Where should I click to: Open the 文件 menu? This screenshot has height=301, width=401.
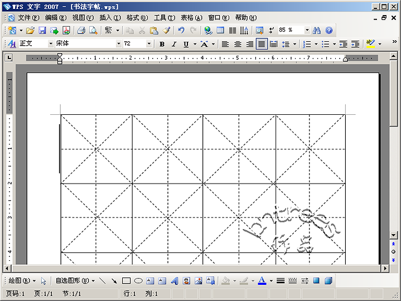[28, 18]
